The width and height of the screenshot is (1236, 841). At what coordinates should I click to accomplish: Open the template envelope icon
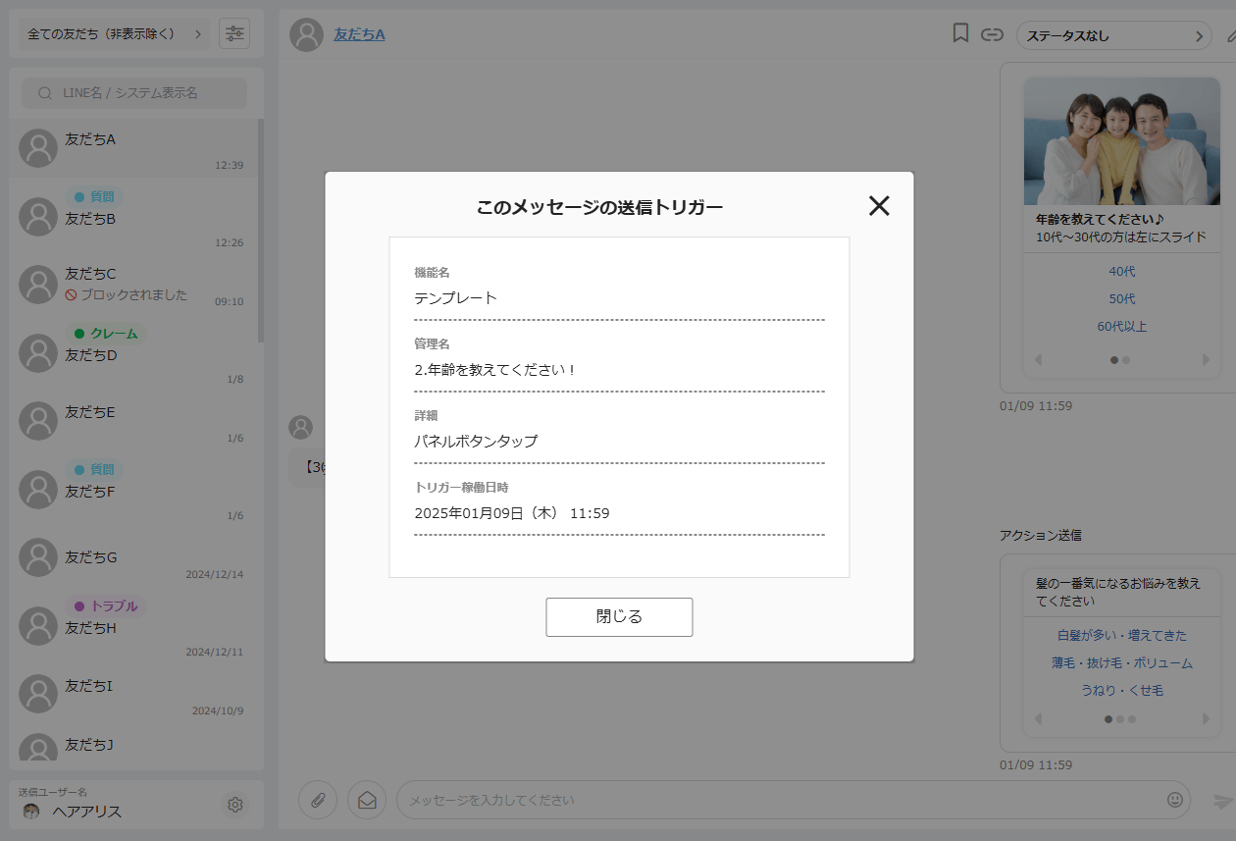(x=367, y=800)
